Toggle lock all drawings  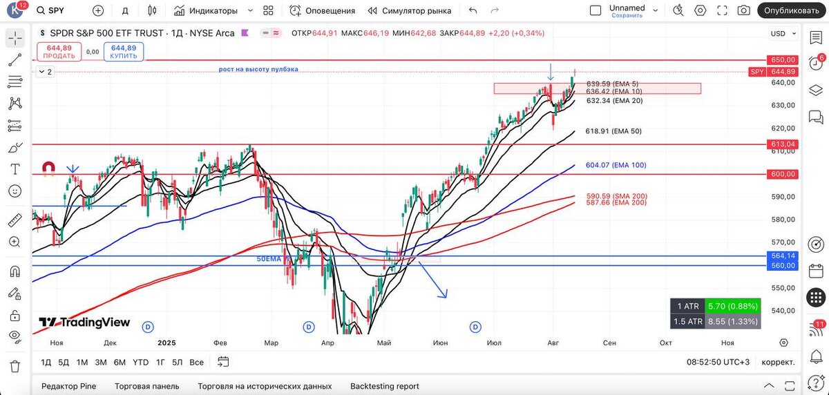(15, 315)
